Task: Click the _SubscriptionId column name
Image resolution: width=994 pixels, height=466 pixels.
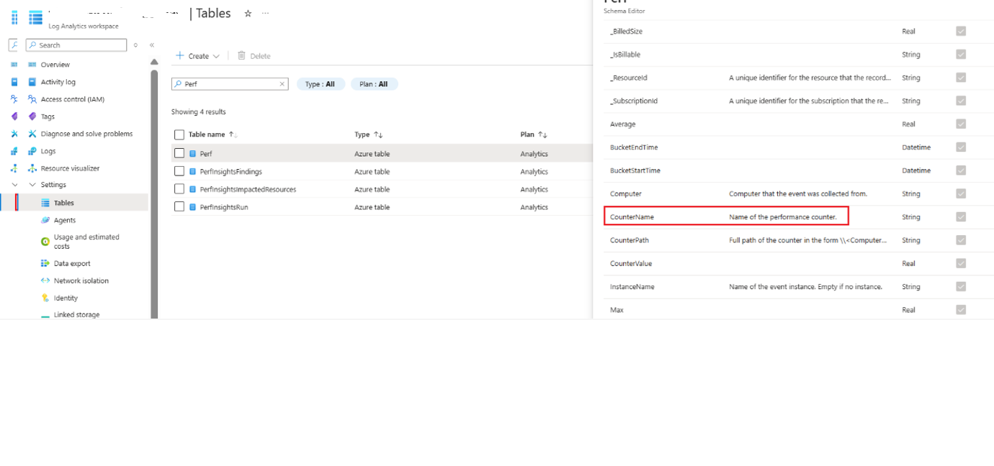Action: [634, 101]
